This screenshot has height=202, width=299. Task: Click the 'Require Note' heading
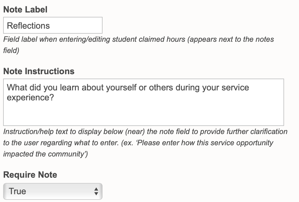(30, 175)
